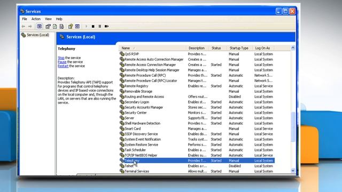Click the vertical scrollbar thumb
The width and height of the screenshot is (342, 192).
pyautogui.click(x=293, y=127)
